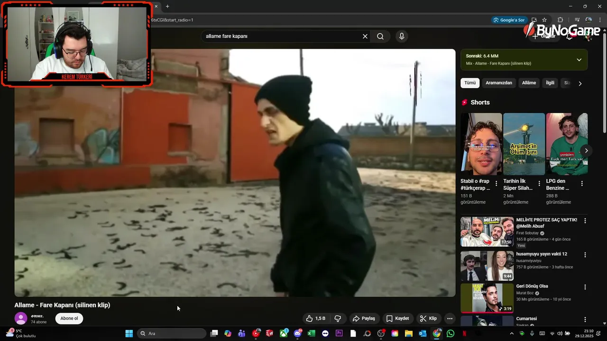Open Adobe Premiere Pro from taskbar
The height and width of the screenshot is (341, 607).
click(339, 333)
